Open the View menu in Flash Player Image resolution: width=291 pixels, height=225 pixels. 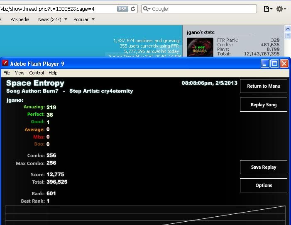[20, 73]
